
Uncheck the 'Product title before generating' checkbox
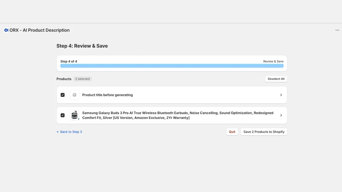62,95
